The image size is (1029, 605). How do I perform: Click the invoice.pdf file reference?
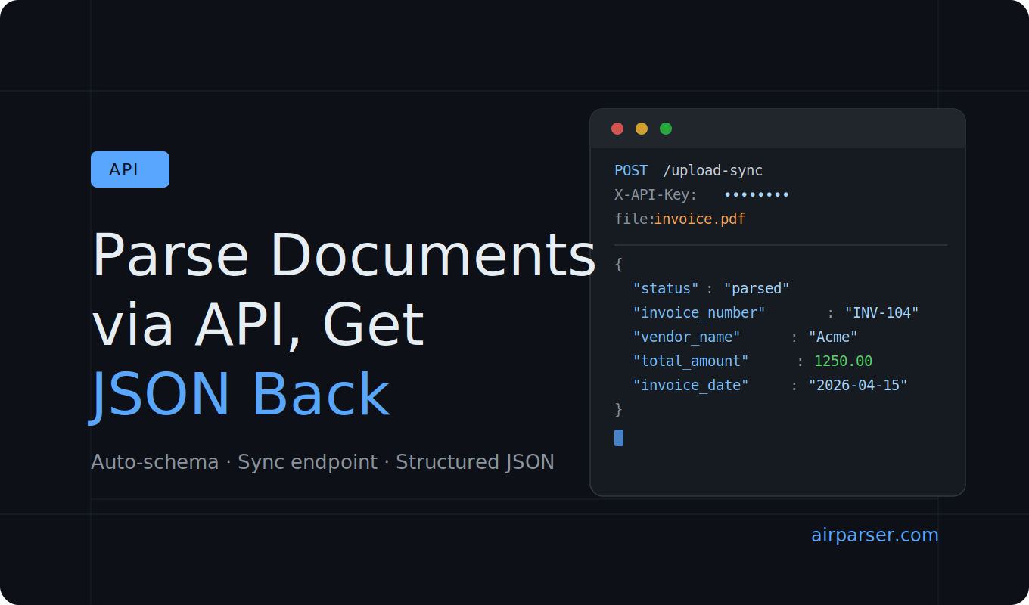tap(699, 219)
